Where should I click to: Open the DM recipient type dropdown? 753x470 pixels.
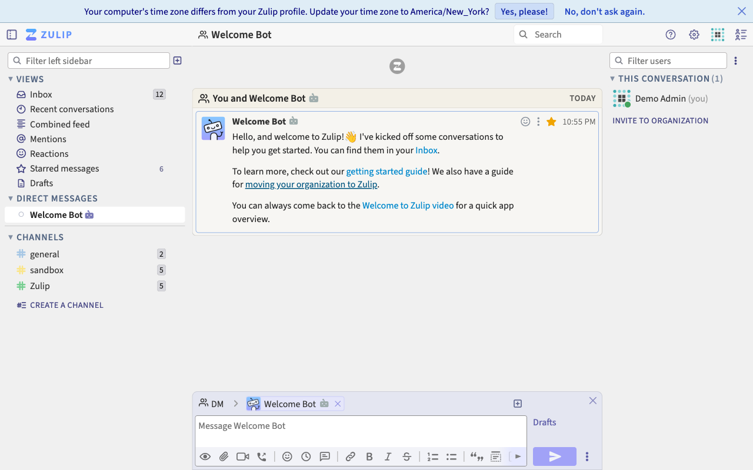pyautogui.click(x=211, y=404)
